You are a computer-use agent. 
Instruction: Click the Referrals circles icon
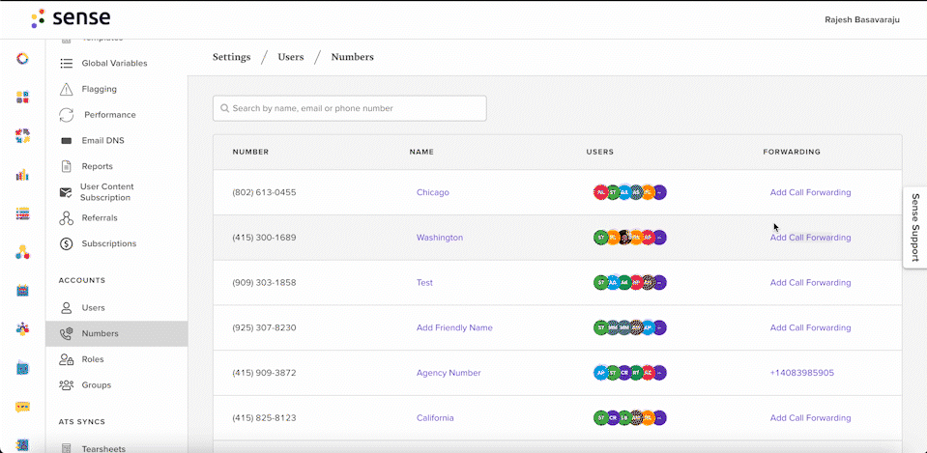(66, 218)
